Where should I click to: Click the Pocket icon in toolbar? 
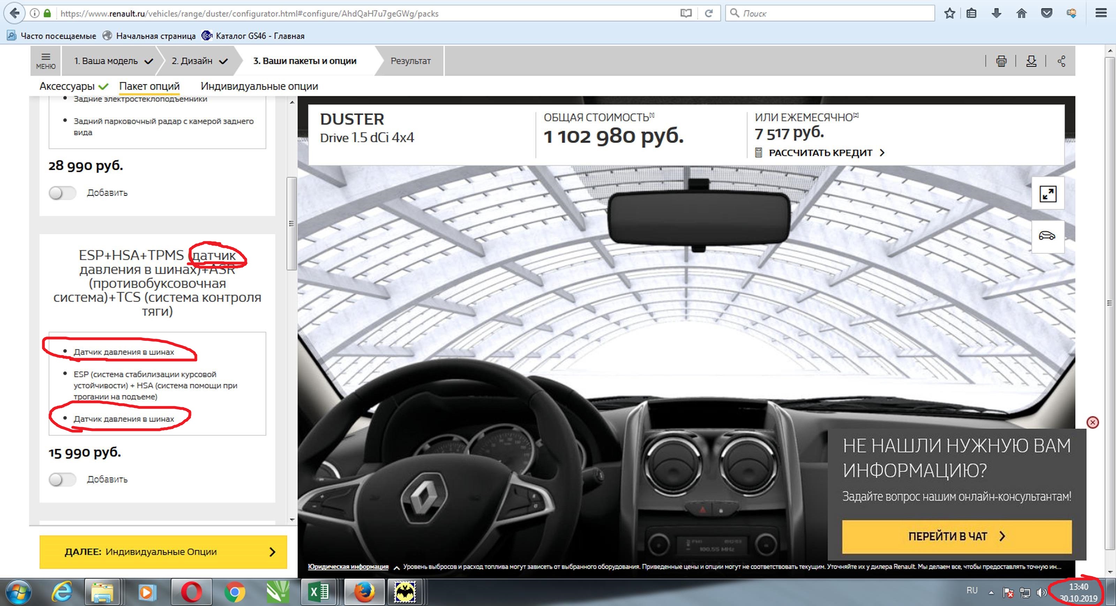(1047, 14)
